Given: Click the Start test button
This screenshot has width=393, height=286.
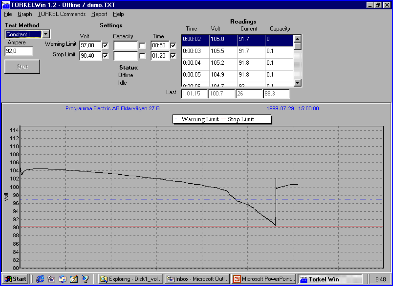Looking at the screenshot, I should tap(22, 67).
